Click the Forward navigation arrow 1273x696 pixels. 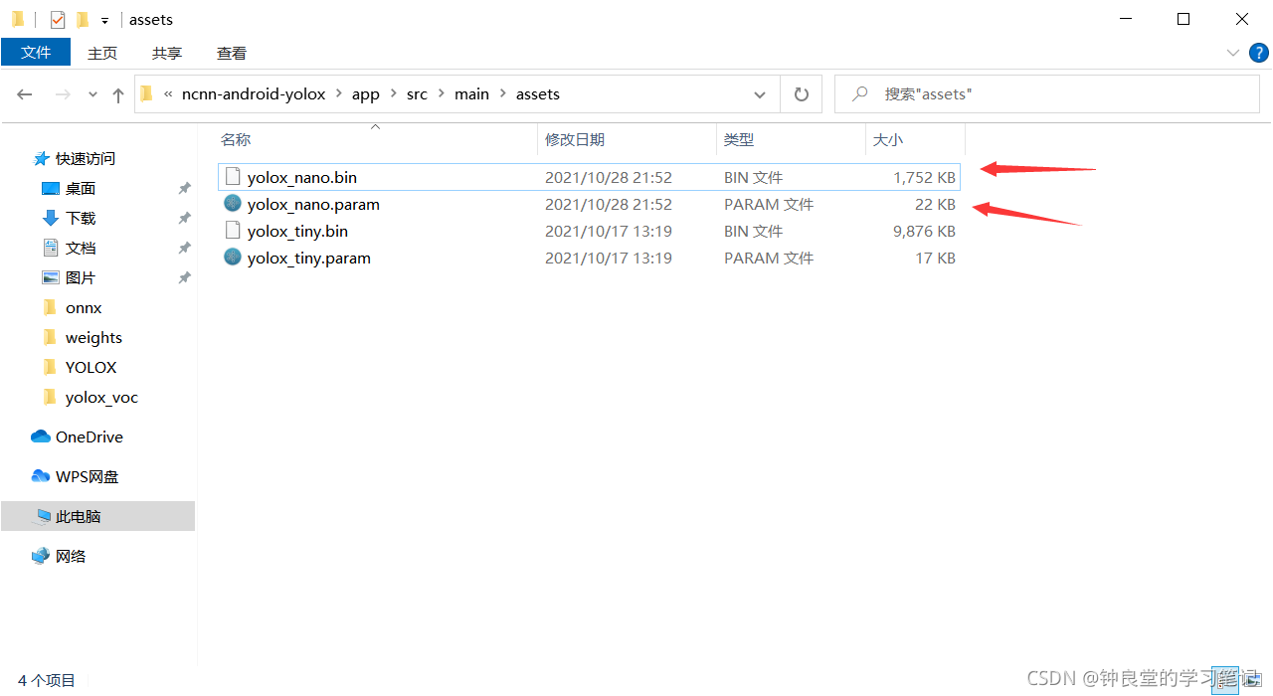[62, 94]
